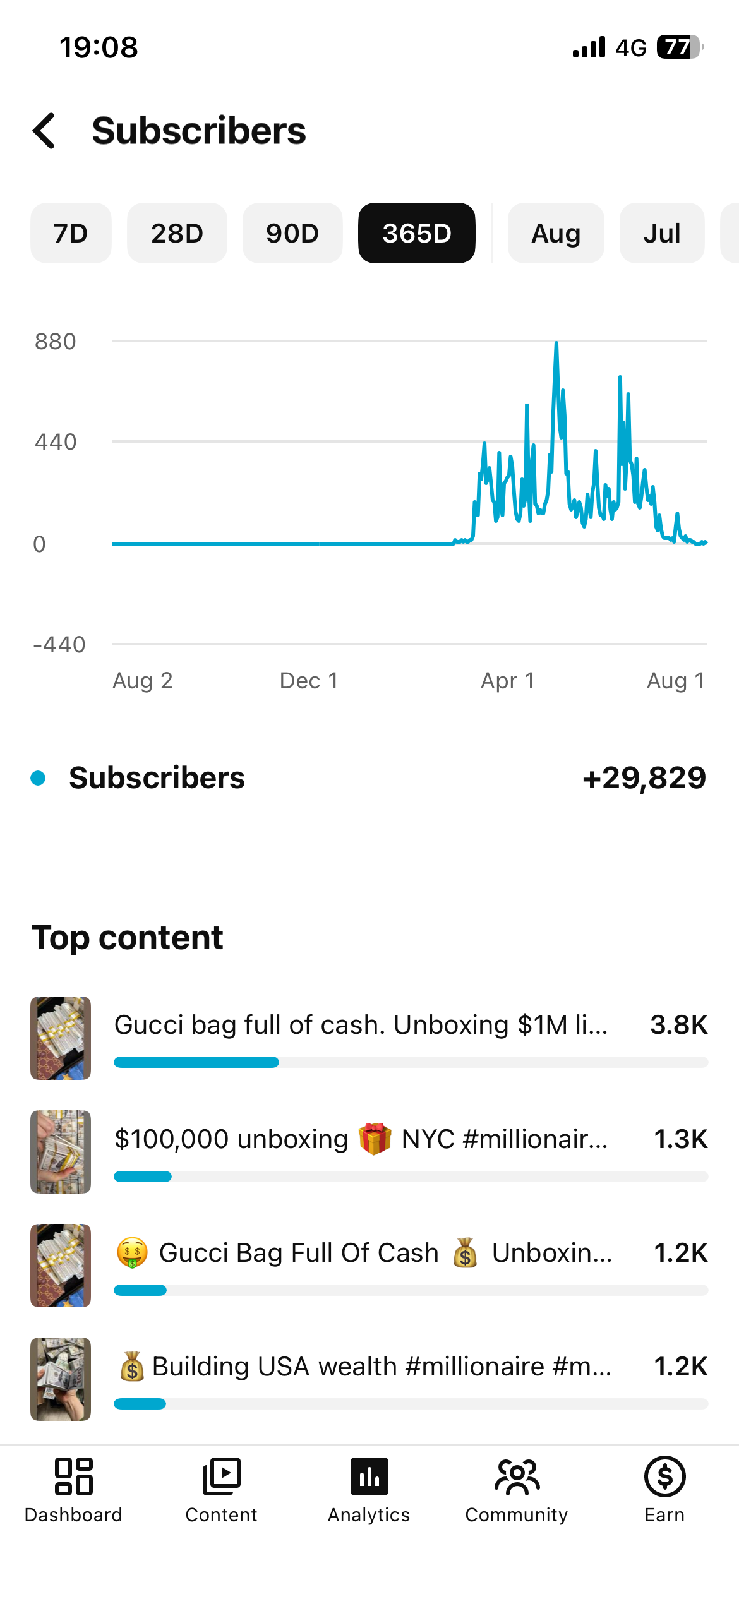Open the Community people icon
Screen dimensions: 739x1599
[517, 1476]
